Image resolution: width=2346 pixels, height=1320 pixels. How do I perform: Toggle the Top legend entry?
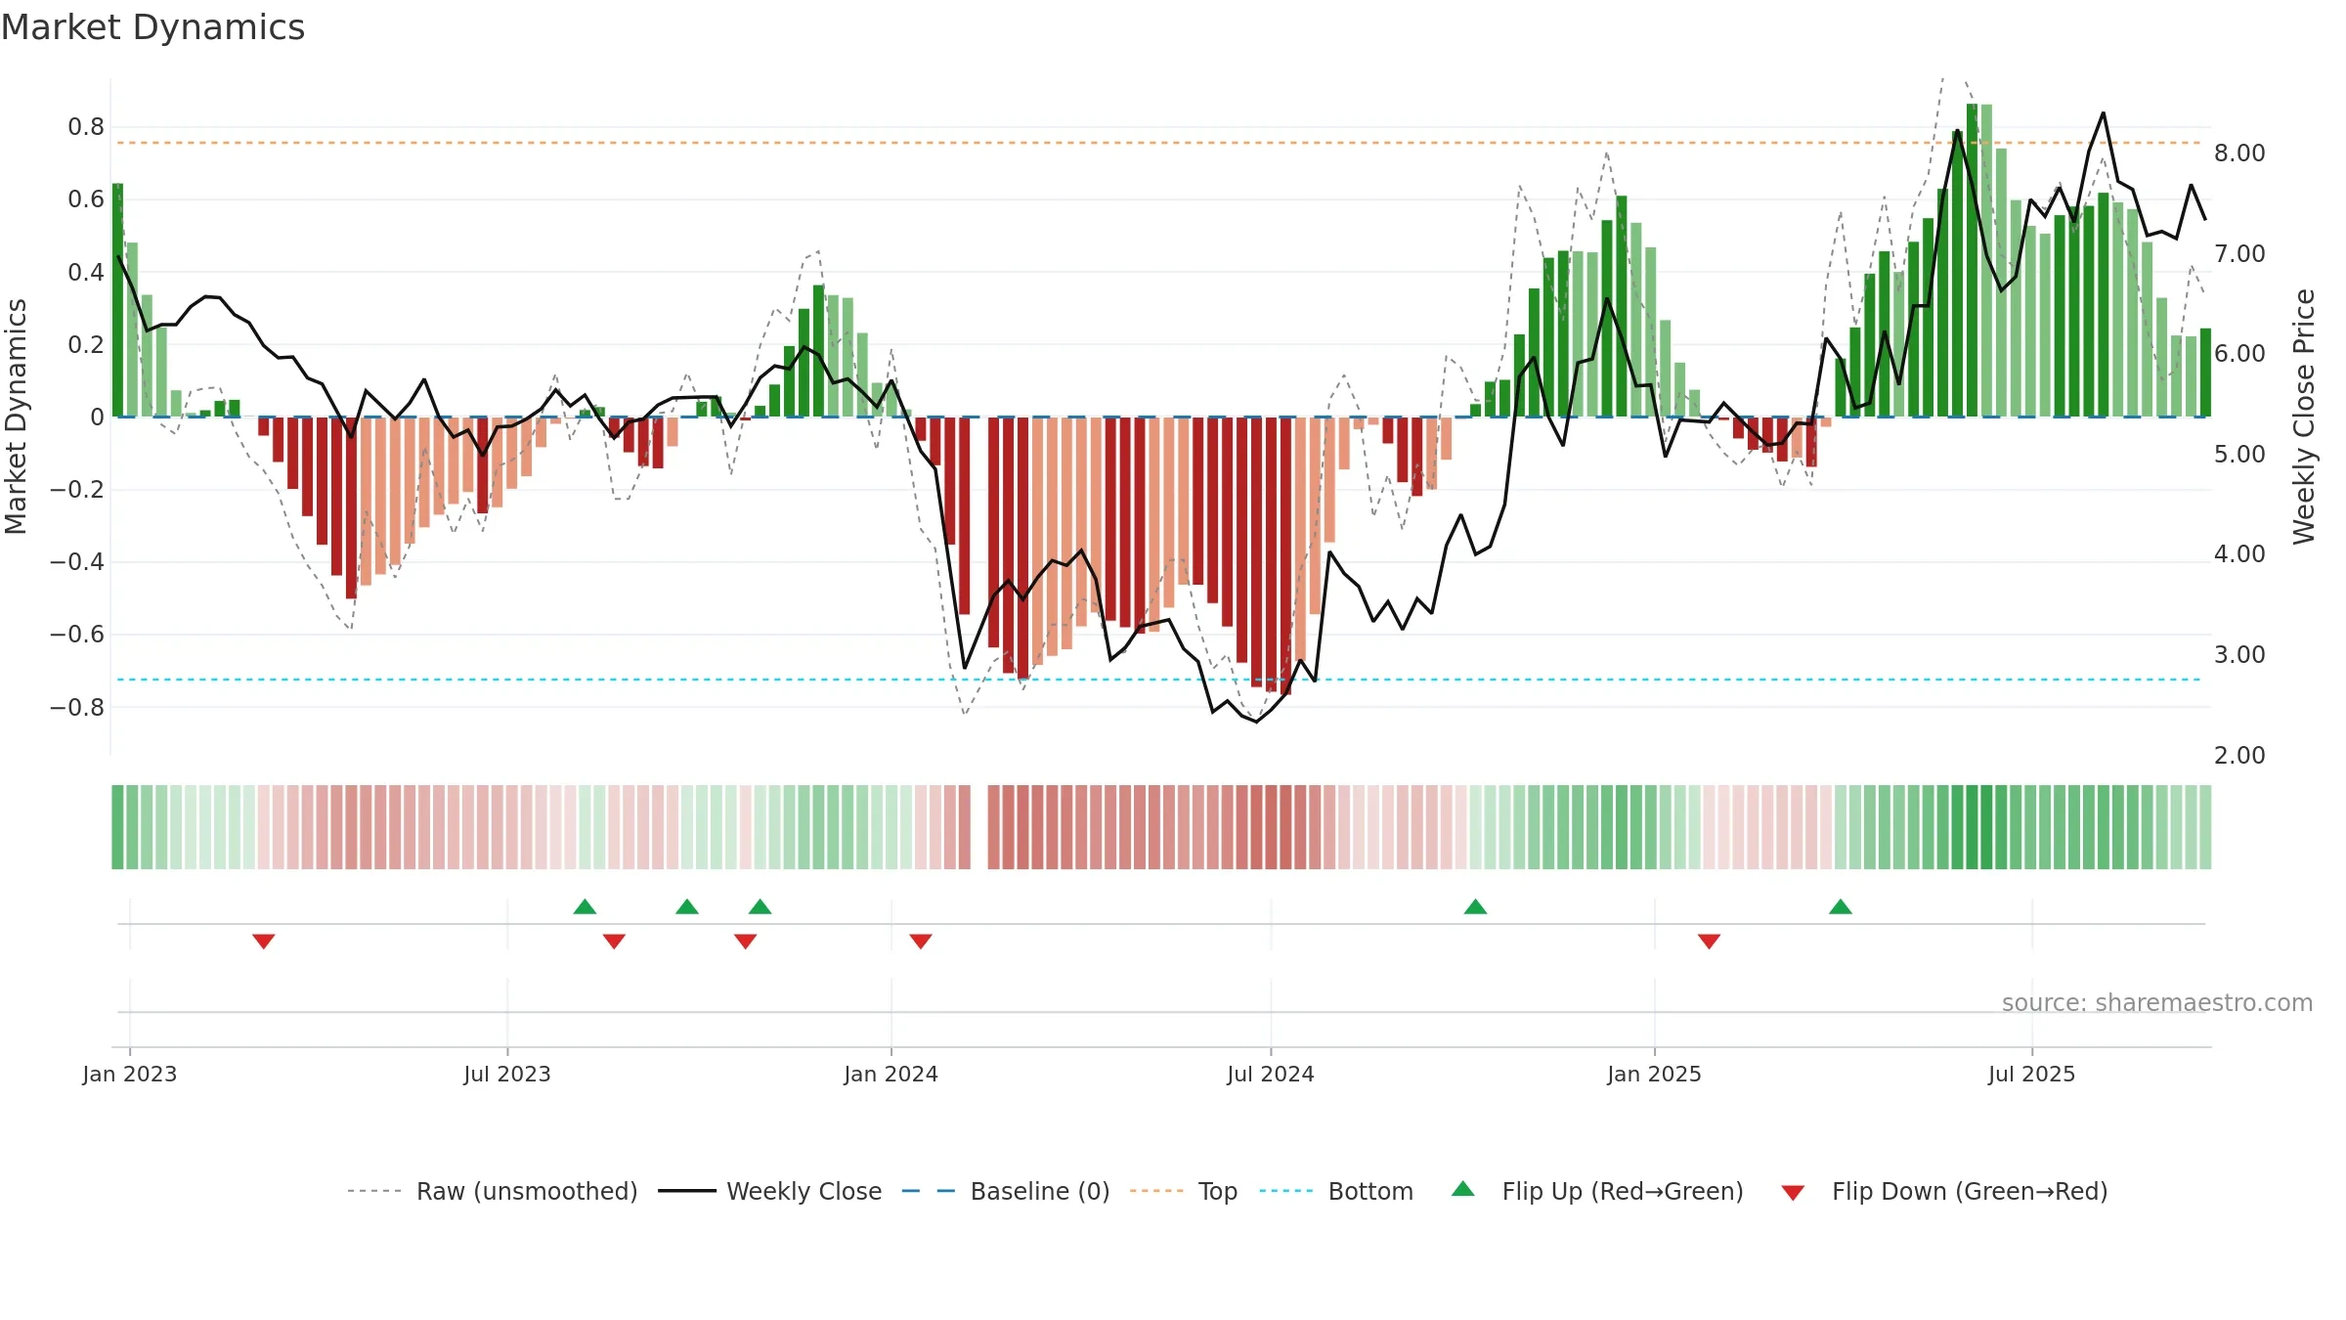(1184, 1191)
